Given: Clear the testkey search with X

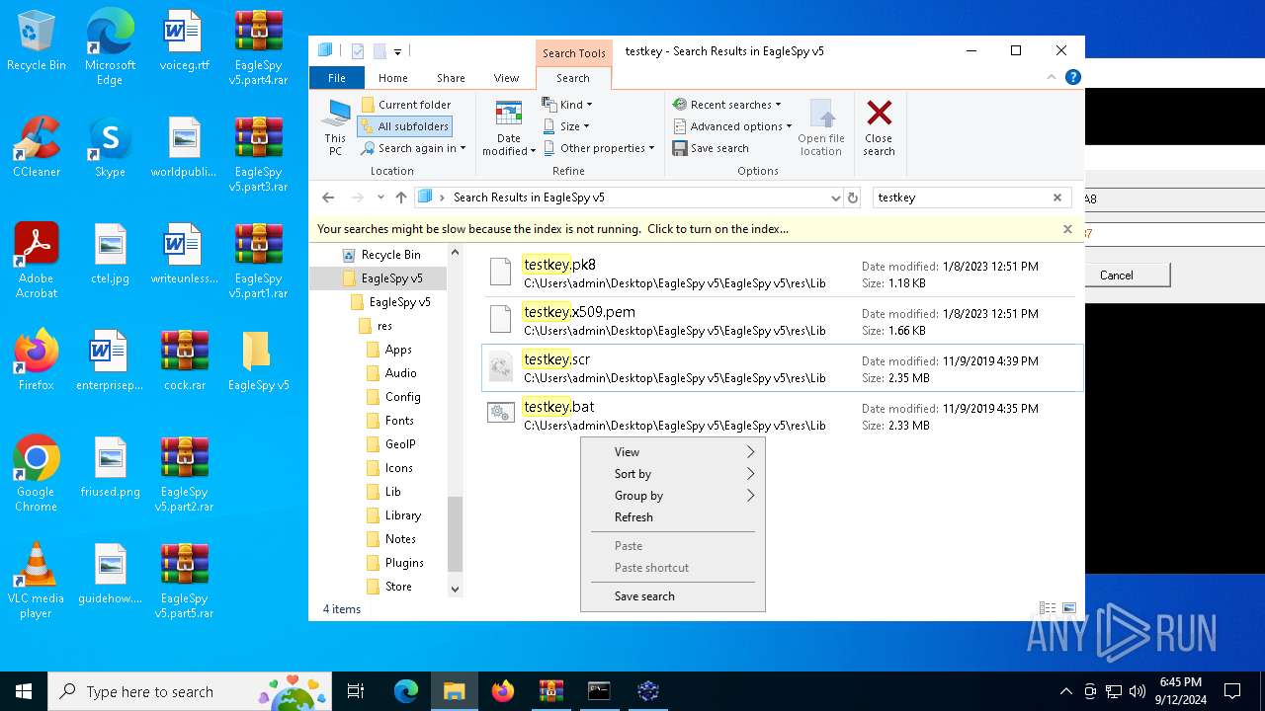Looking at the screenshot, I should [1057, 197].
